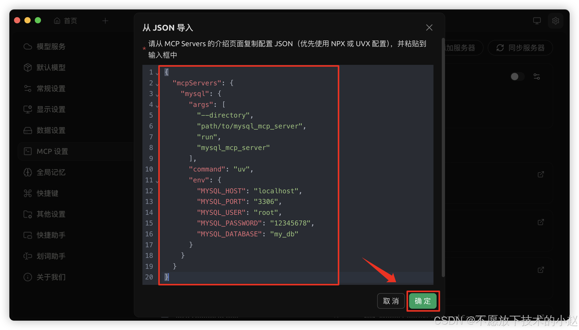Click the 默认模型 cube icon
579x330 pixels.
28,67
